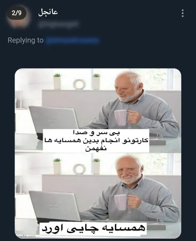The height and width of the screenshot is (241, 196).
Task: Open the top meme panel image
Action: tap(98, 111)
